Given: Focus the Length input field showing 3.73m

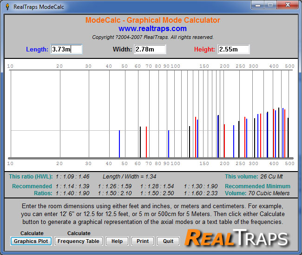Looking at the screenshot, I should tap(66, 49).
